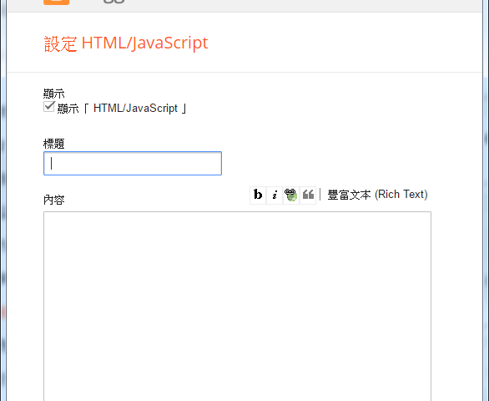Click the italic formatting icon
489x401 pixels.
(x=275, y=195)
